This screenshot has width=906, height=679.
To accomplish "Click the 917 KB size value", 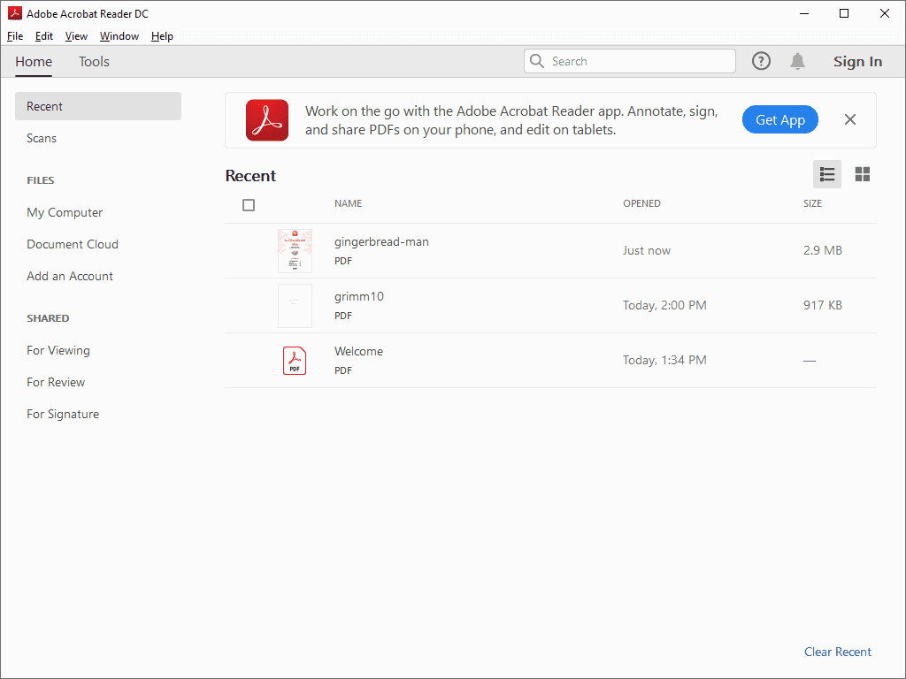I will [822, 305].
